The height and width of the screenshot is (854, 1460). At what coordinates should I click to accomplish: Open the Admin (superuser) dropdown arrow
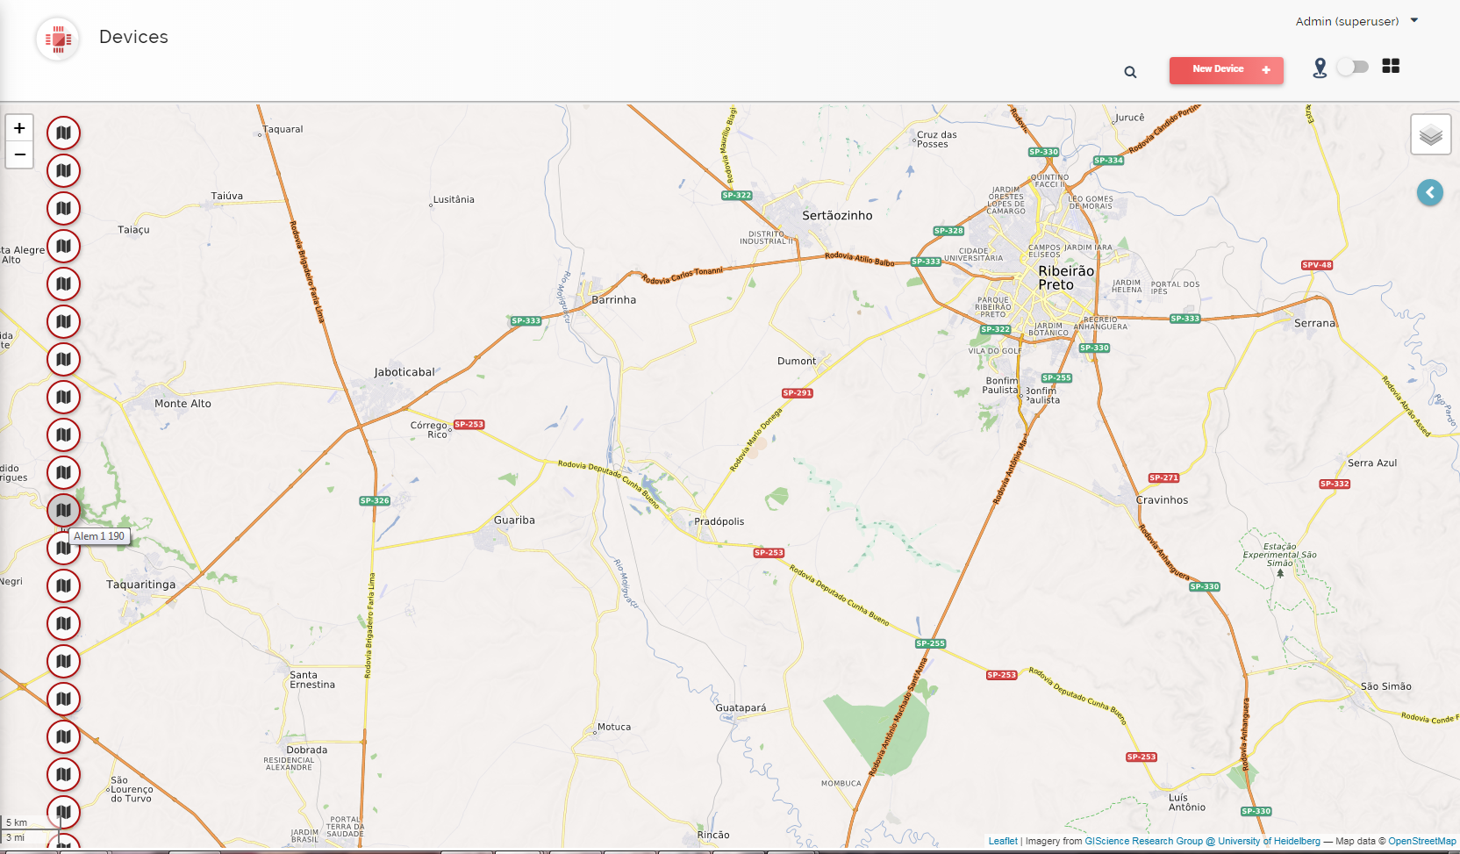point(1413,20)
